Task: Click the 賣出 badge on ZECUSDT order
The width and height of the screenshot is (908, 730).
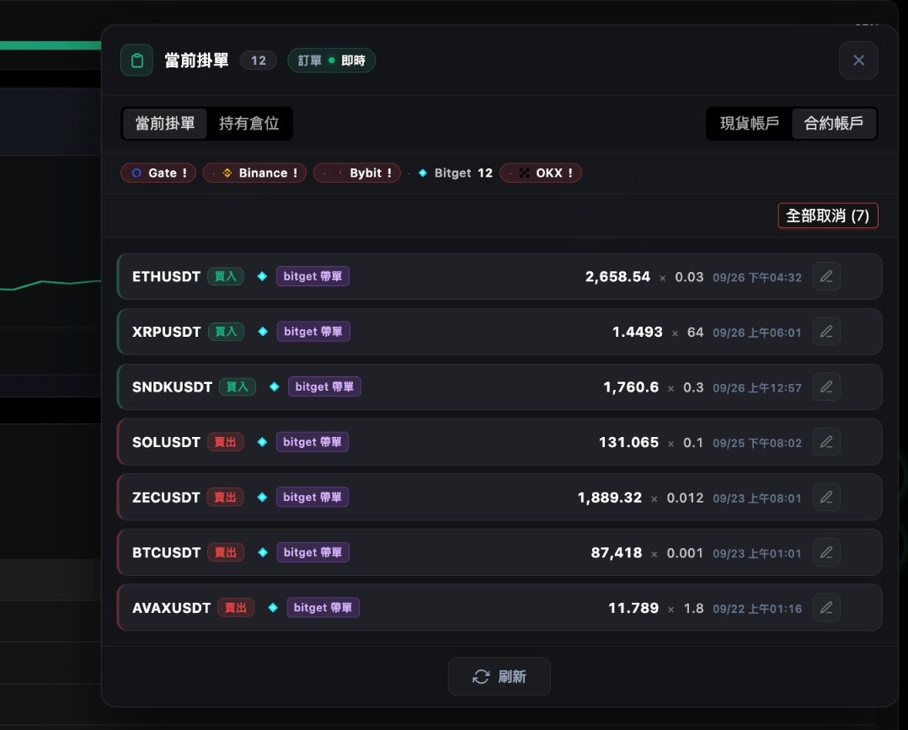Action: 225,498
